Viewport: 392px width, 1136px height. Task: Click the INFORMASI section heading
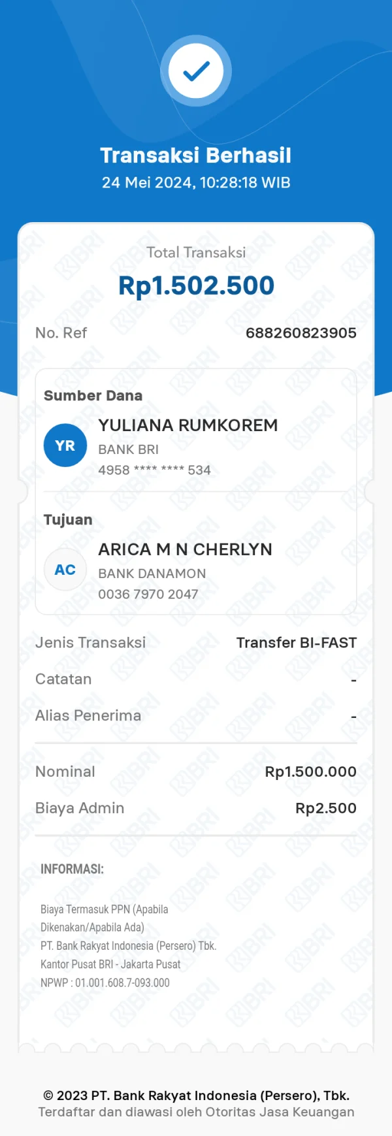click(72, 869)
